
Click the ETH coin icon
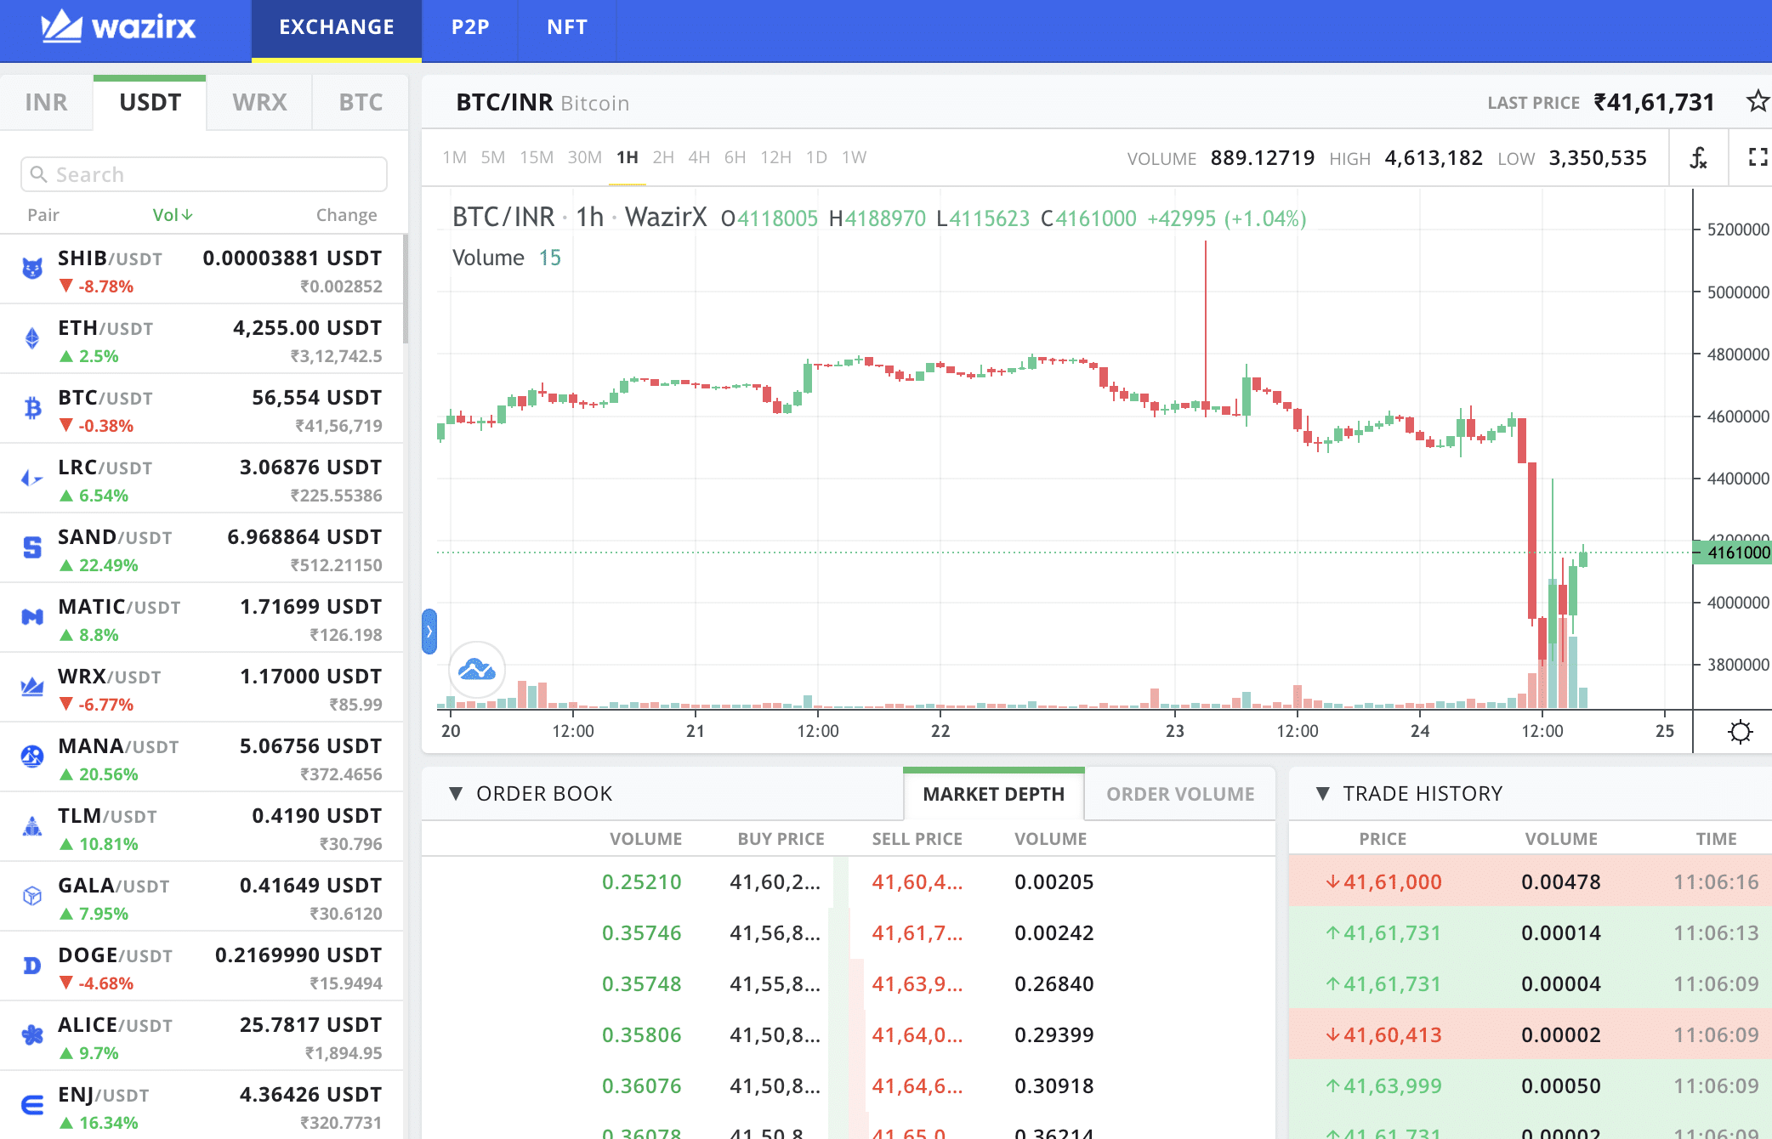(x=32, y=339)
